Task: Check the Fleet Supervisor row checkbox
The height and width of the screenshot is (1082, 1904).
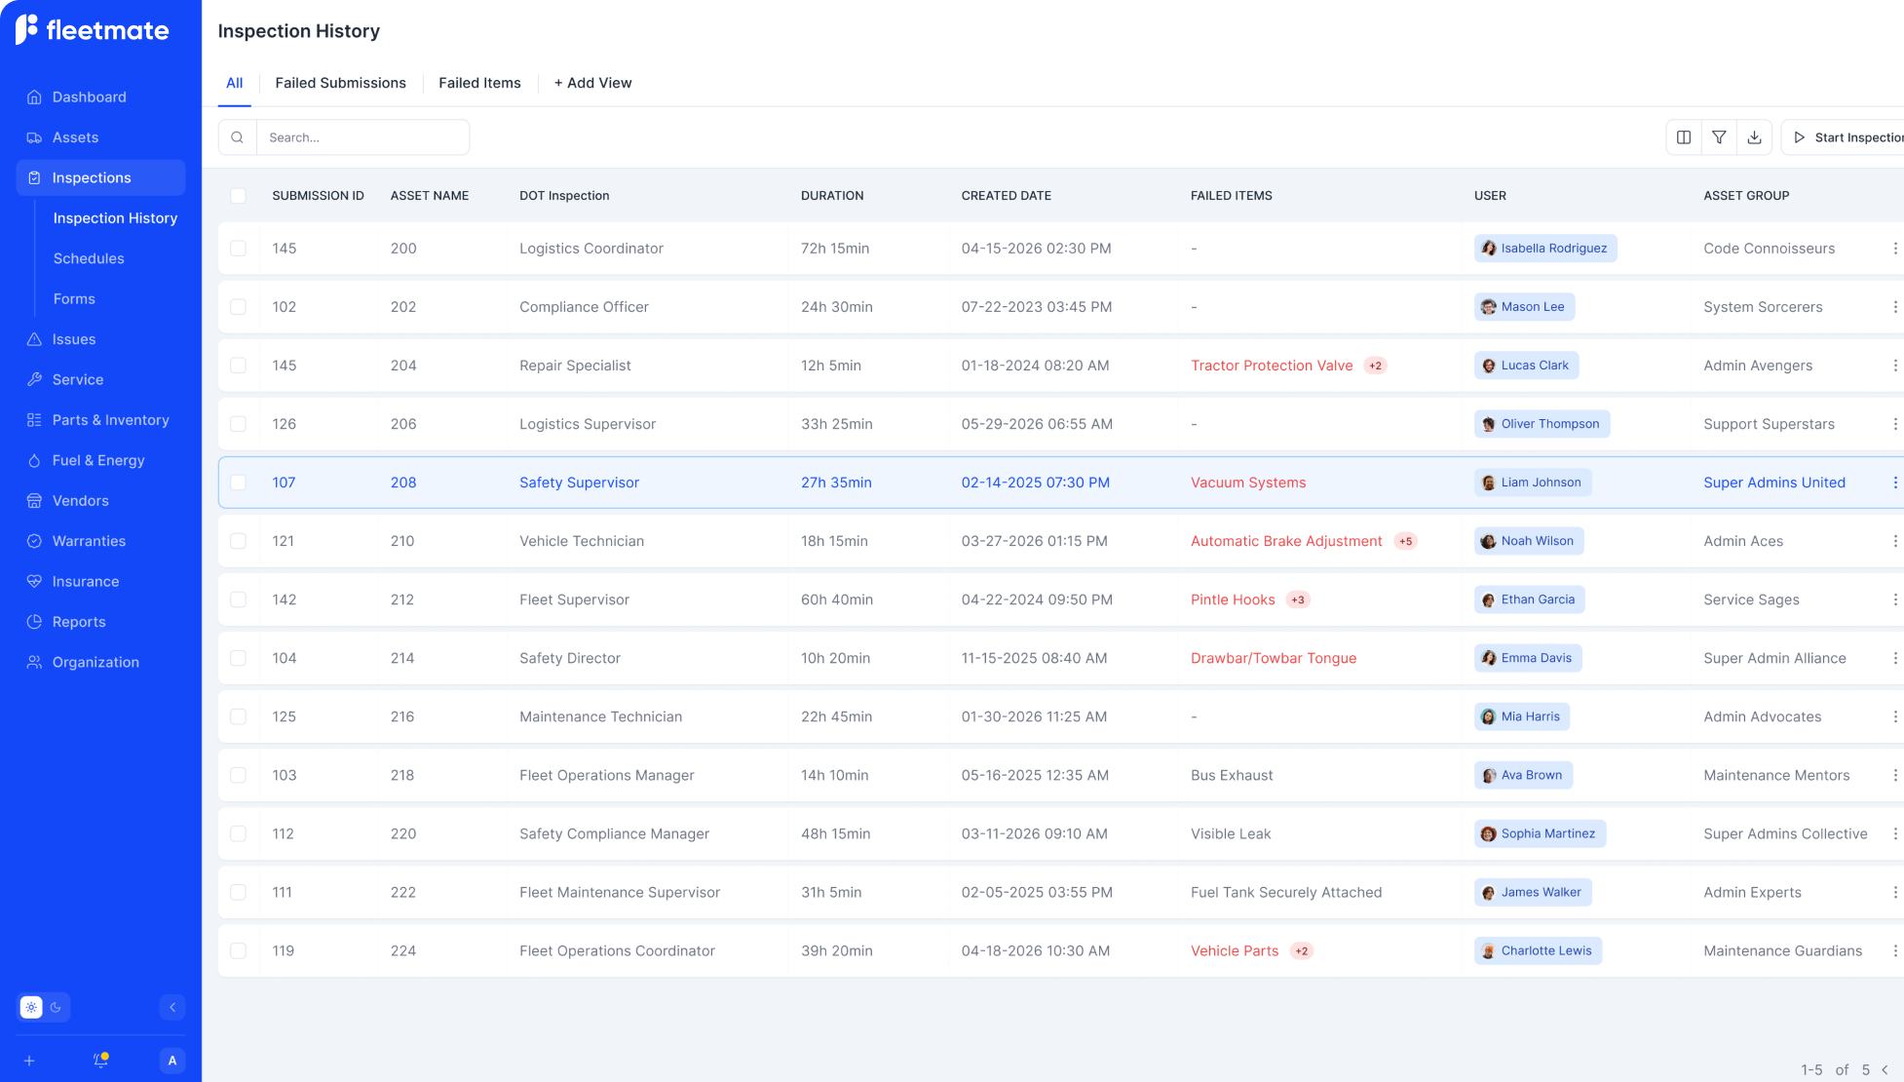Action: click(x=238, y=599)
